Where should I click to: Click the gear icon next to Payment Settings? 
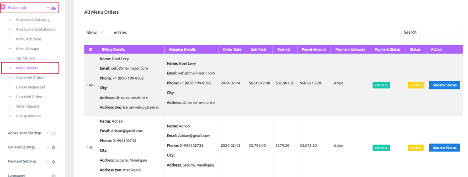pyautogui.click(x=53, y=161)
